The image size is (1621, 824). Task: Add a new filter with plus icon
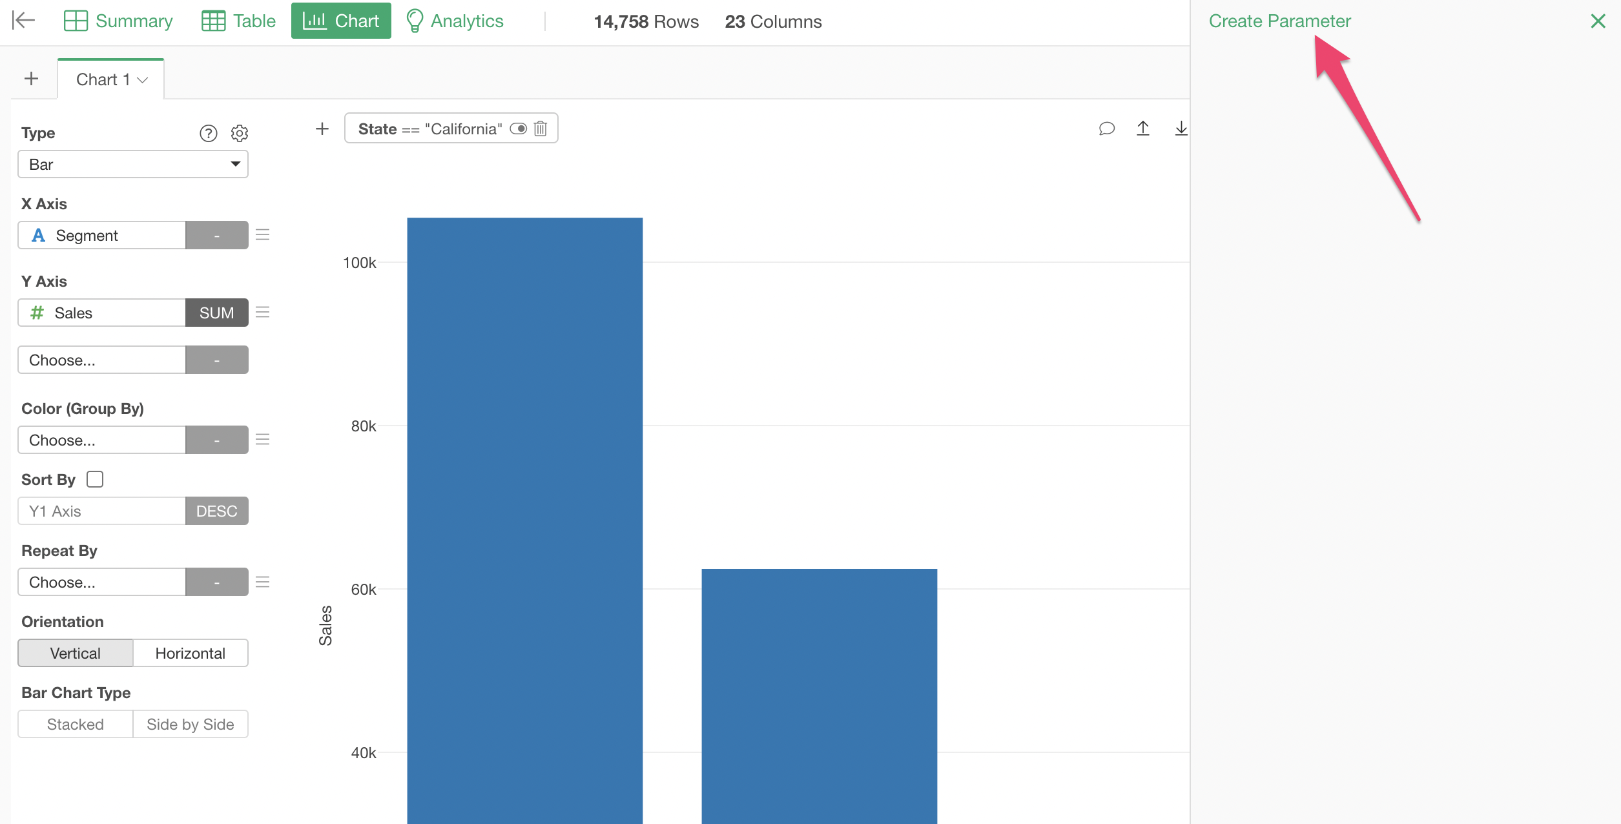[322, 129]
